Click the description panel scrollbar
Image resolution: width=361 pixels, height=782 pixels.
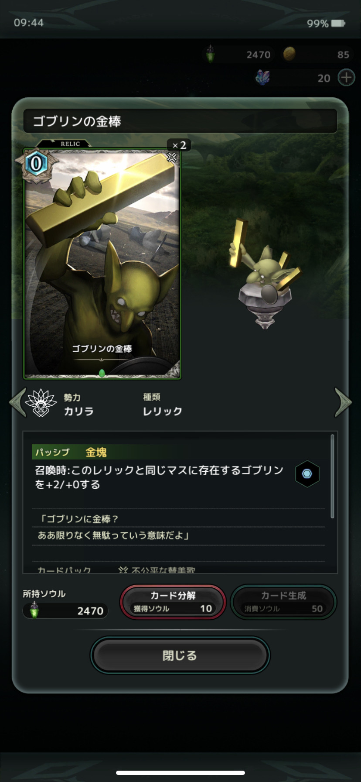point(332,476)
